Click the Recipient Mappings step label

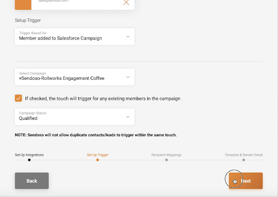coord(166,155)
